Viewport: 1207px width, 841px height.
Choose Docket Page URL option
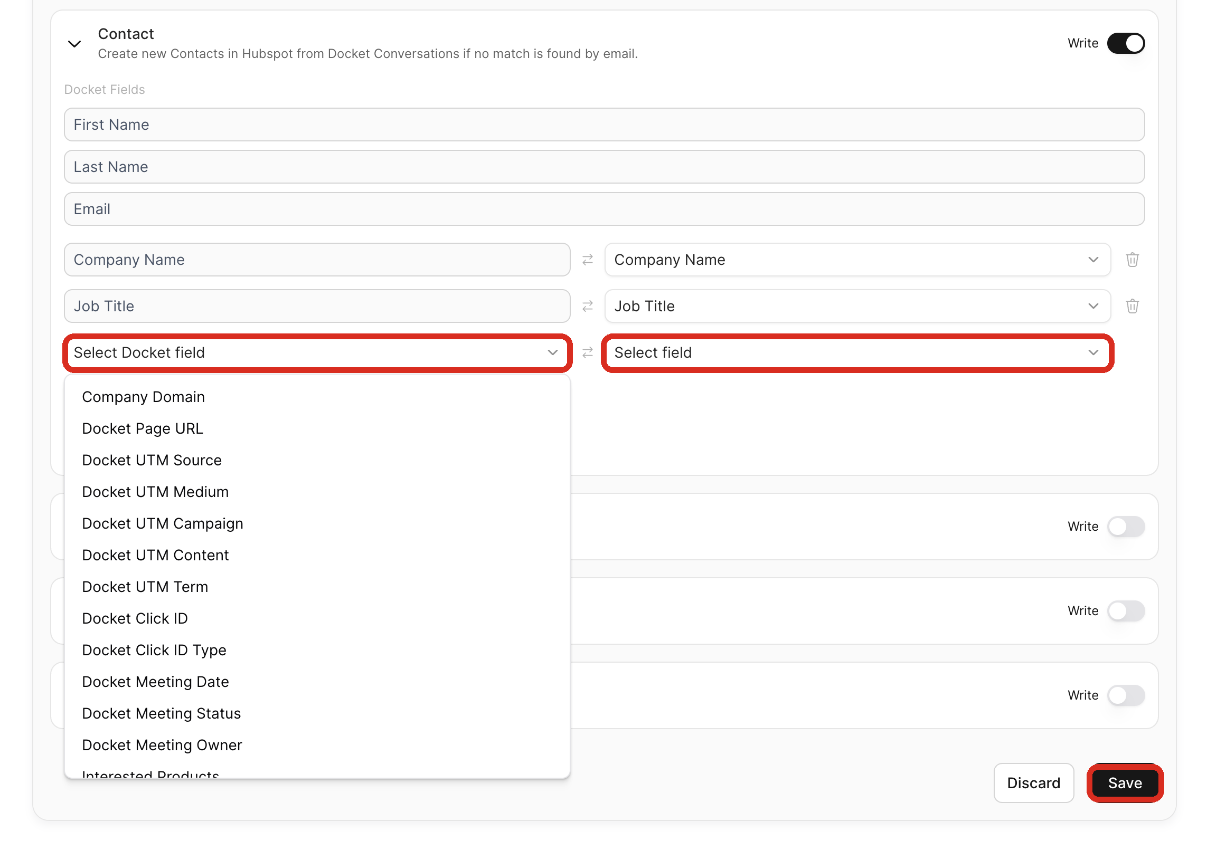pos(317,428)
